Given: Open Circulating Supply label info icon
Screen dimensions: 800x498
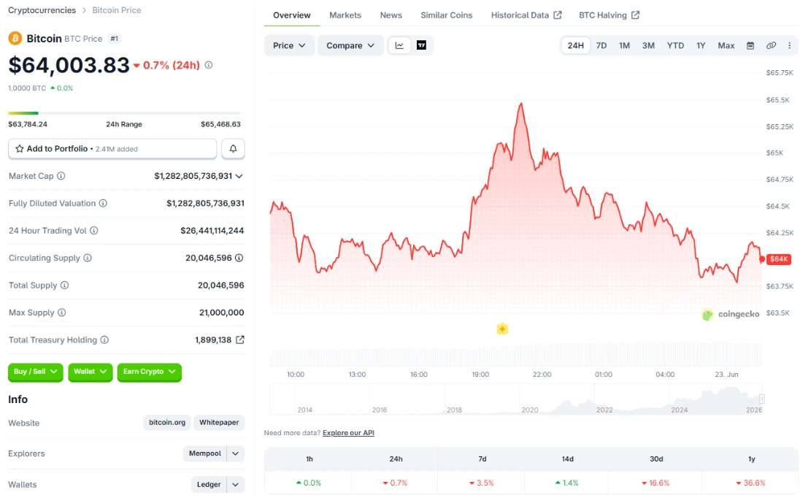Looking at the screenshot, I should point(88,258).
